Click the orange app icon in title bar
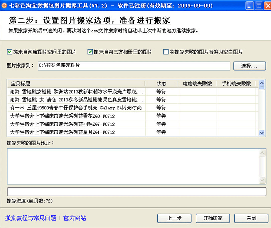 tap(4, 6)
